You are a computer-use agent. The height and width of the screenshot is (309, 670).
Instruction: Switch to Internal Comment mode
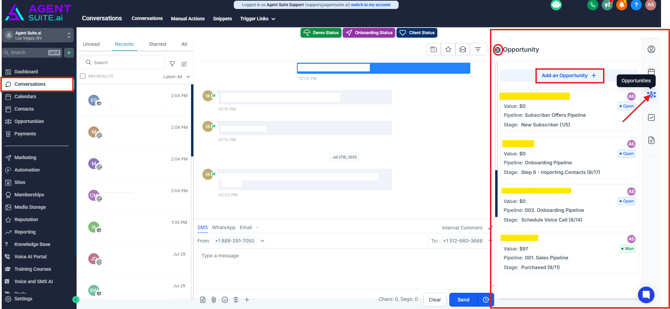(462, 228)
